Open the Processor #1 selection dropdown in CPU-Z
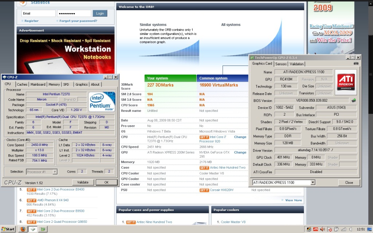The image size is (373, 233). coord(55,172)
